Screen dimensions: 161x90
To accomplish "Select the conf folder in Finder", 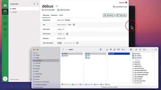I will click(96, 56).
